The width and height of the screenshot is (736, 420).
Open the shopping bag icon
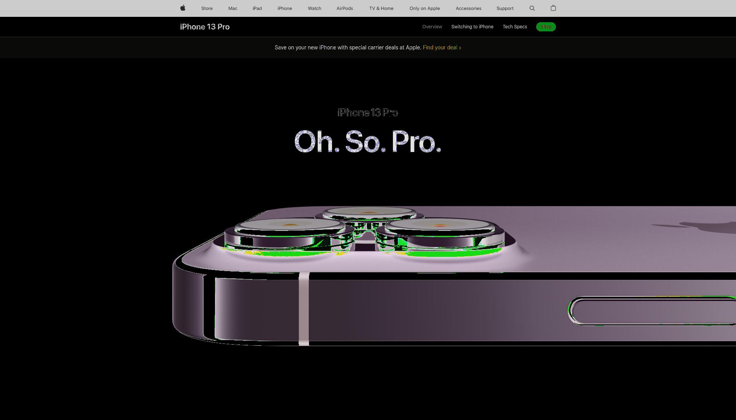pos(553,8)
